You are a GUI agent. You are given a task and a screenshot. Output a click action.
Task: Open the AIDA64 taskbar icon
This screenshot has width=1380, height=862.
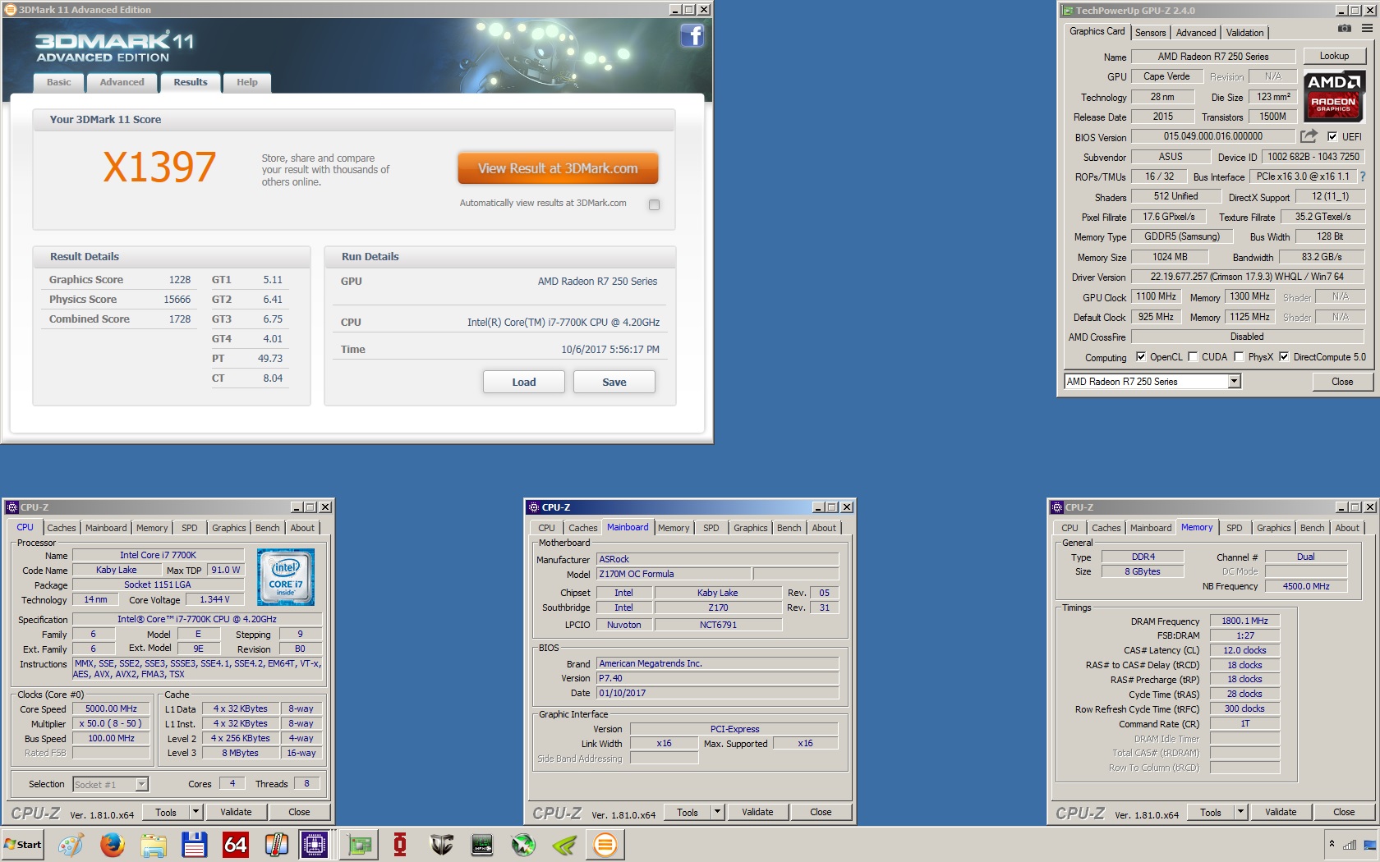coord(235,845)
